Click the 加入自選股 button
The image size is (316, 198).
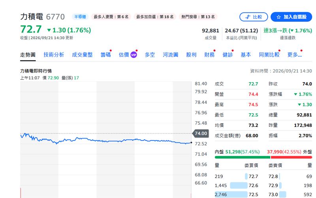(x=291, y=17)
